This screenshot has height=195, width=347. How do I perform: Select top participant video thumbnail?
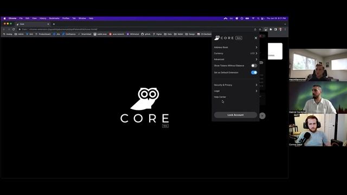pos(318,65)
